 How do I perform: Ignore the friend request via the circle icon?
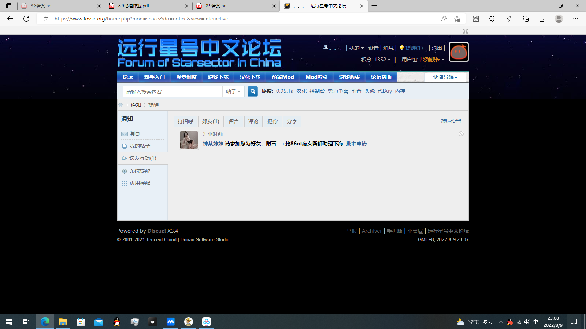click(461, 134)
